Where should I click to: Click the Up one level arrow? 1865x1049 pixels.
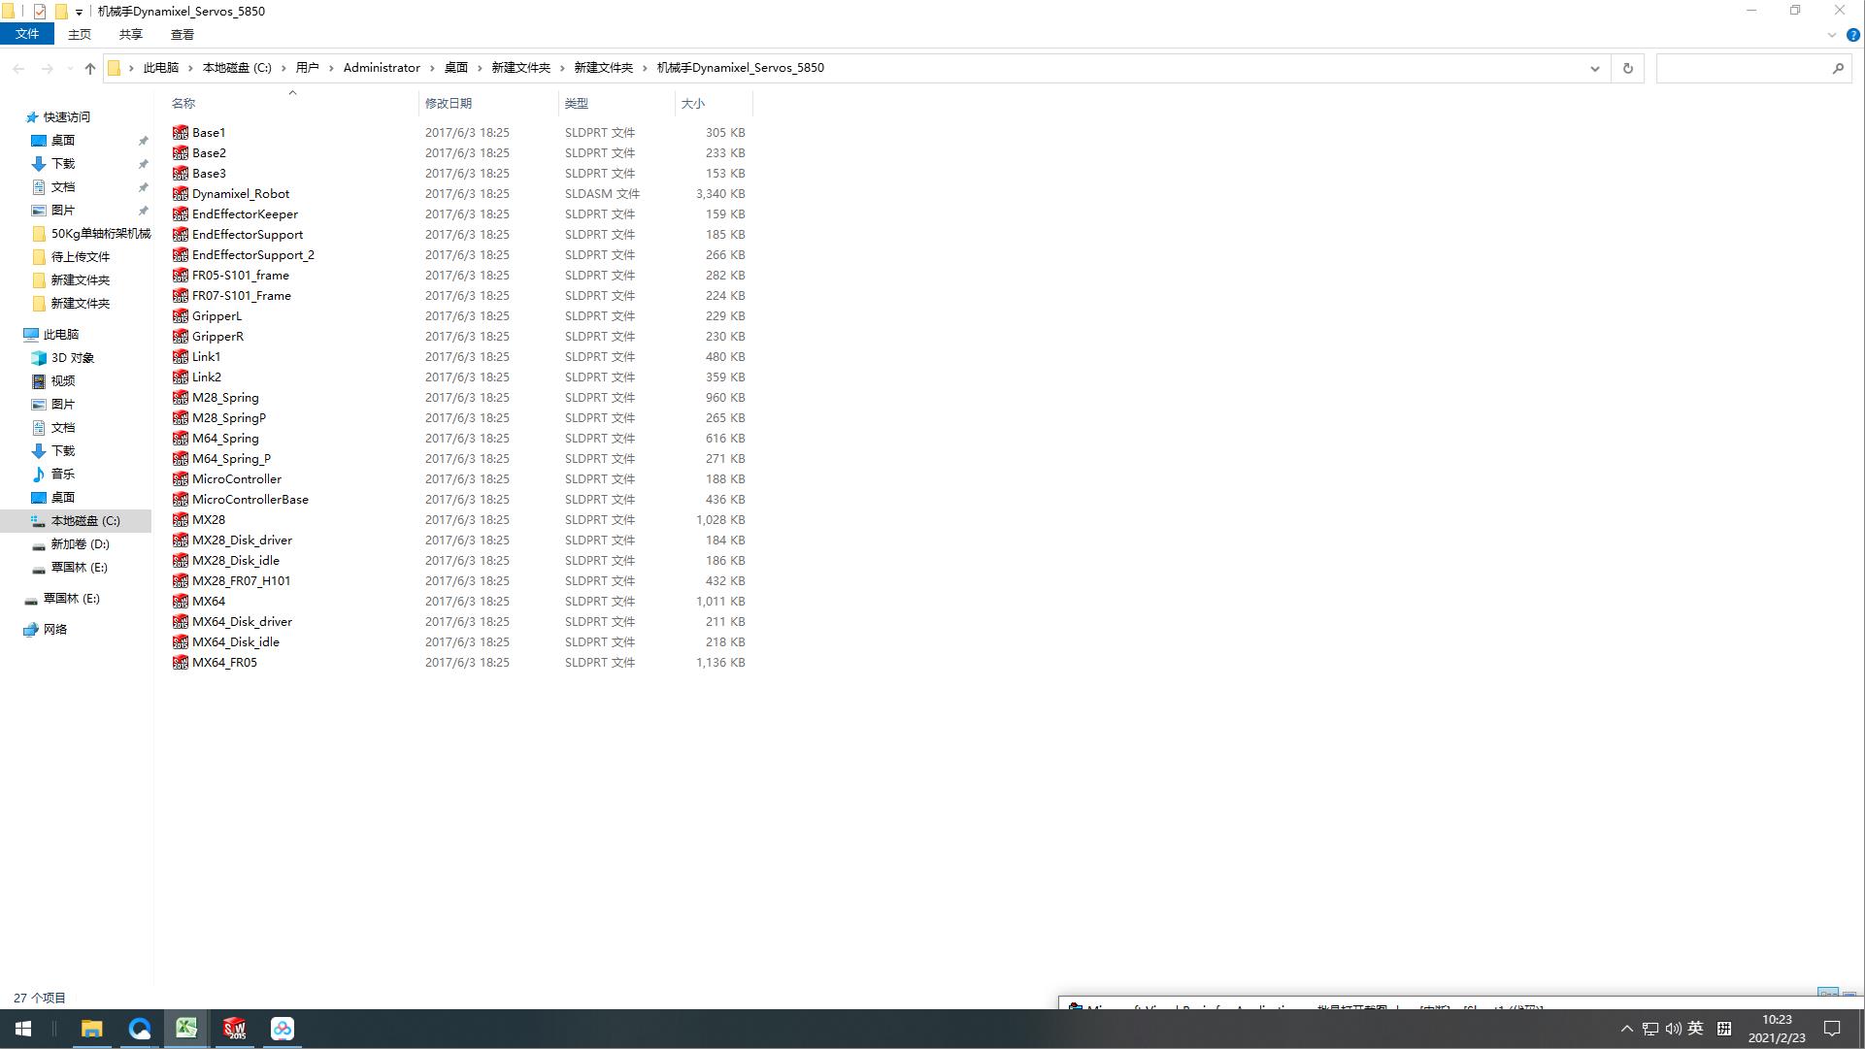pyautogui.click(x=90, y=68)
